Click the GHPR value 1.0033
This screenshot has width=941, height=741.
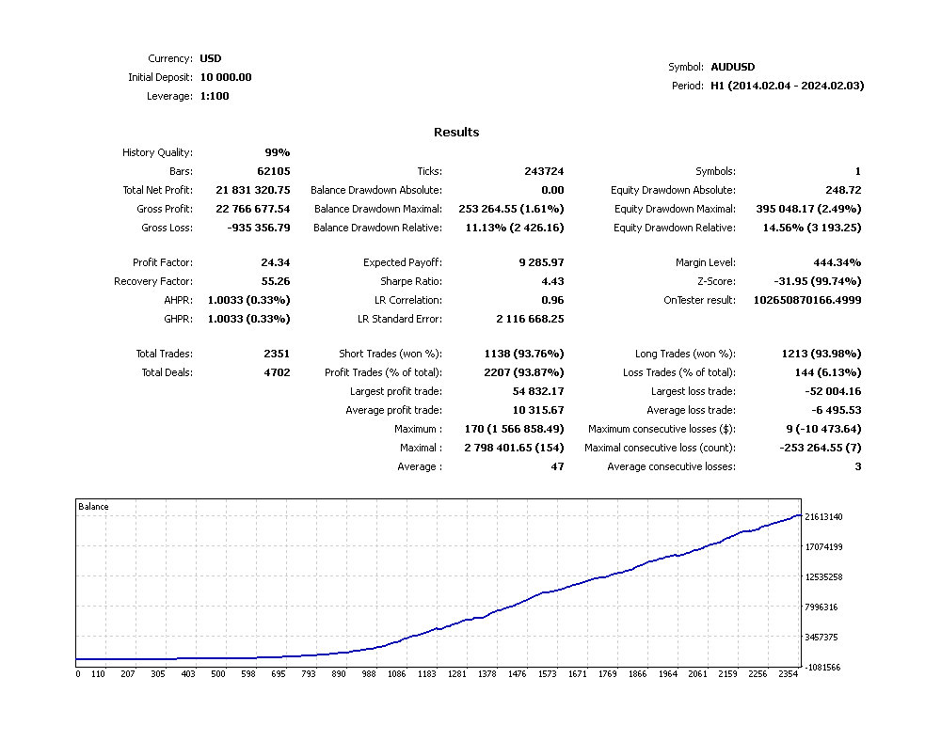(x=249, y=319)
